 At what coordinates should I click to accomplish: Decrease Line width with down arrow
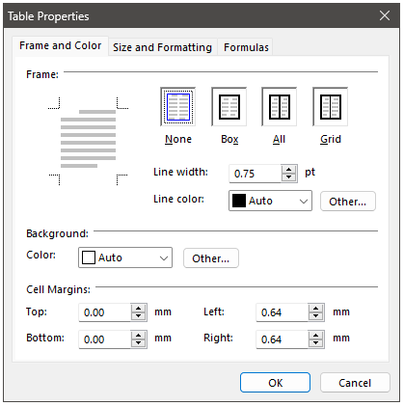tap(289, 177)
